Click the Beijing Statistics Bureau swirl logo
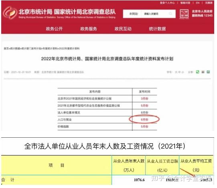217x188 pixels. tap(10, 13)
